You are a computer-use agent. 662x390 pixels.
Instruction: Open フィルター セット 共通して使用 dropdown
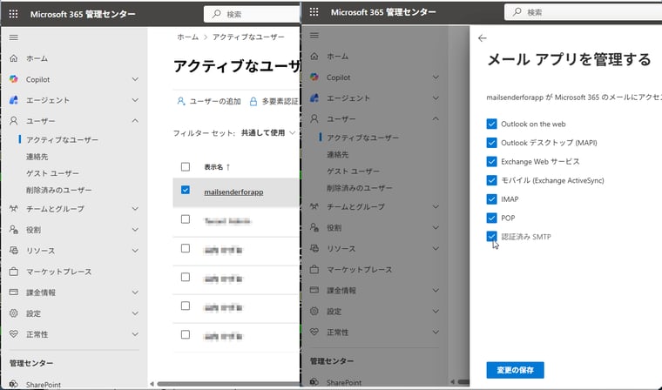267,133
